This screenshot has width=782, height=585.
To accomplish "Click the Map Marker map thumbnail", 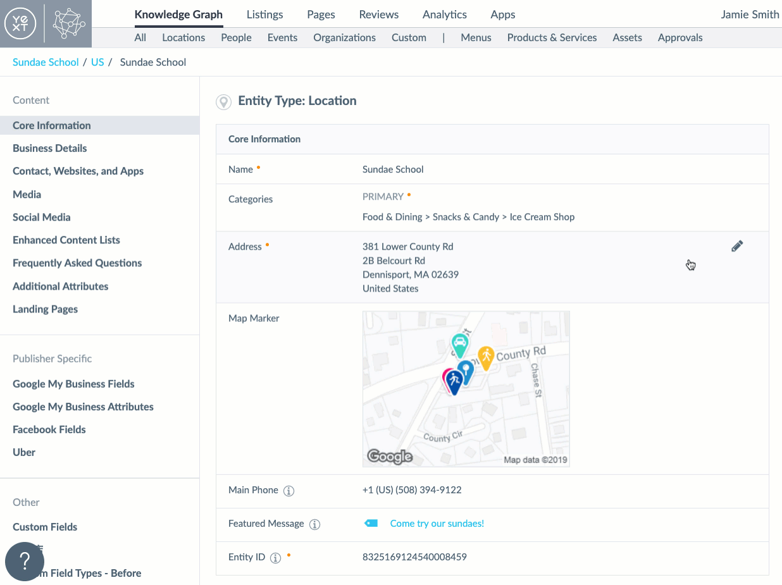I will point(466,389).
